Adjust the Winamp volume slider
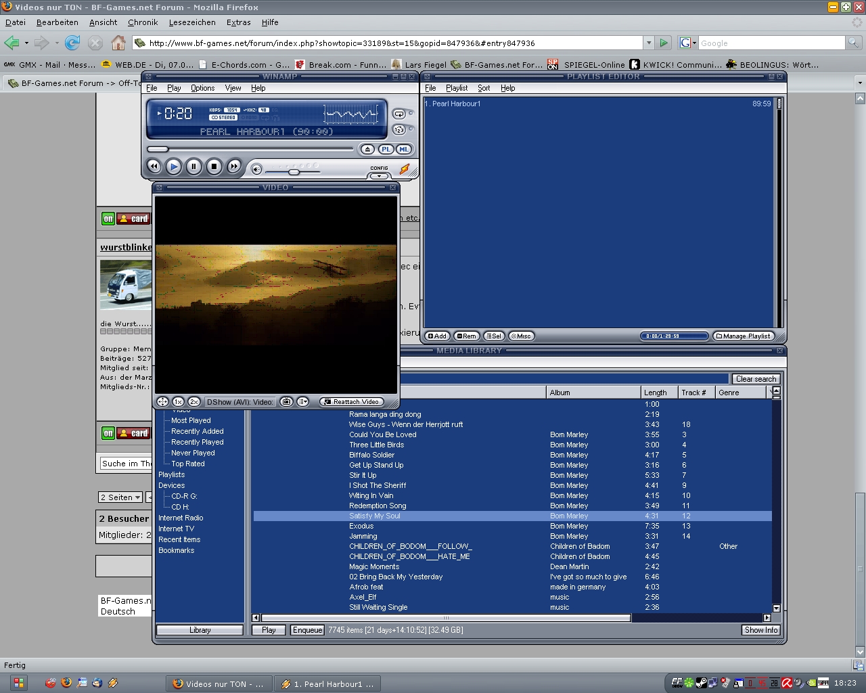This screenshot has width=866, height=693. tap(294, 171)
